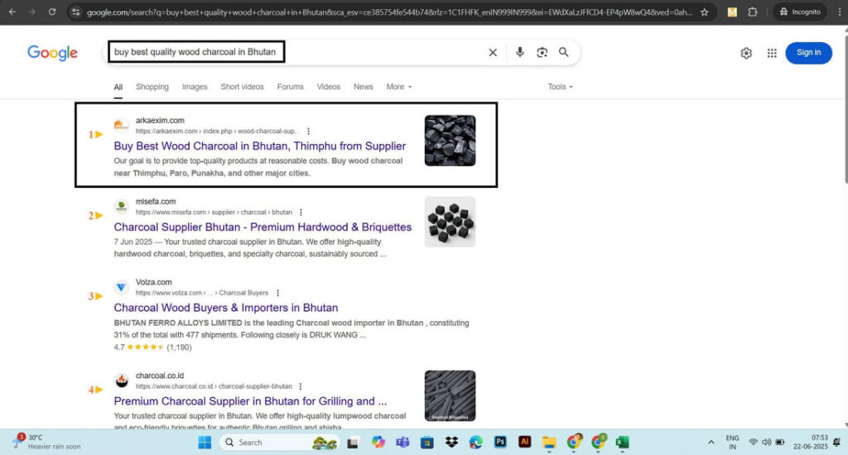Image resolution: width=848 pixels, height=455 pixels.
Task: Click the misefa charcoal briquettes thumbnail
Action: (450, 222)
